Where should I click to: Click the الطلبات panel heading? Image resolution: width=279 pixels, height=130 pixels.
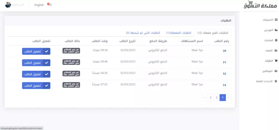point(226,21)
